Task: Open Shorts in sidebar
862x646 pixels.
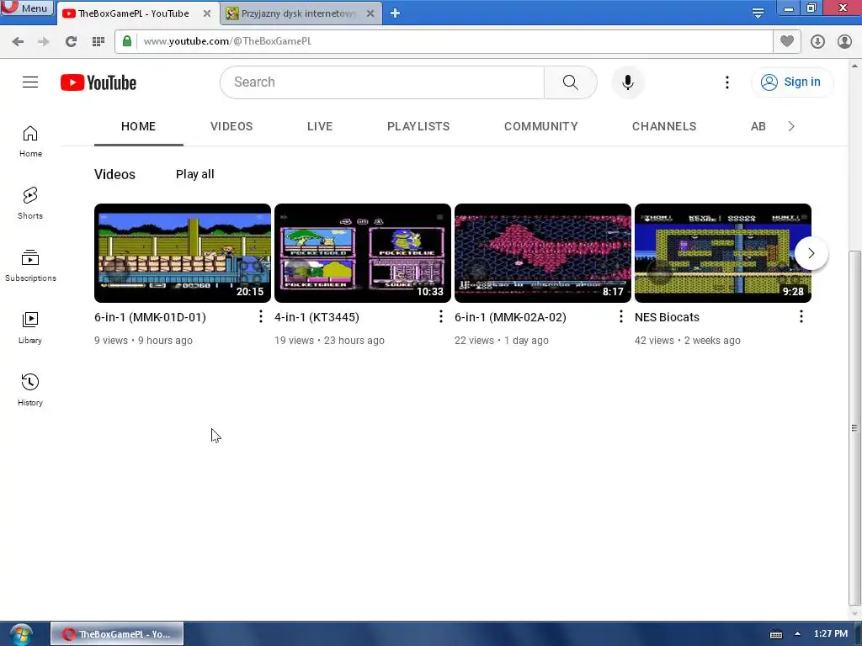Action: point(30,204)
